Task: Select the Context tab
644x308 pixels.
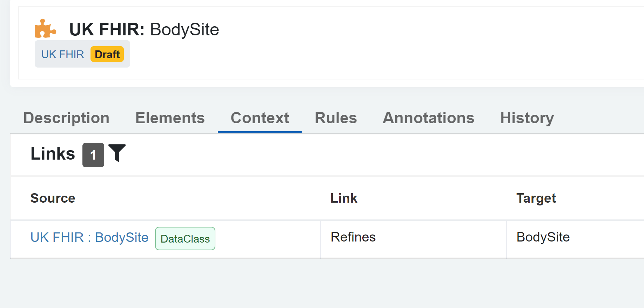Action: 260,118
